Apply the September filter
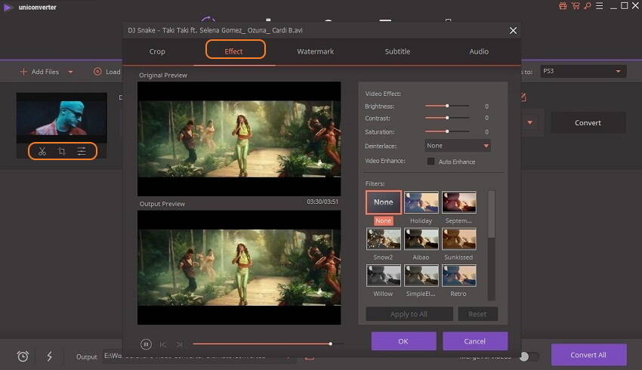The width and height of the screenshot is (642, 370). (459, 202)
